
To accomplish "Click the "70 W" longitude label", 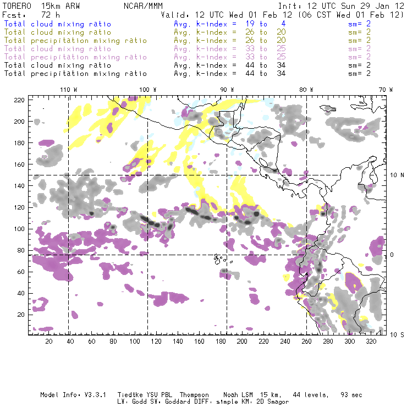I will tap(386, 90).
